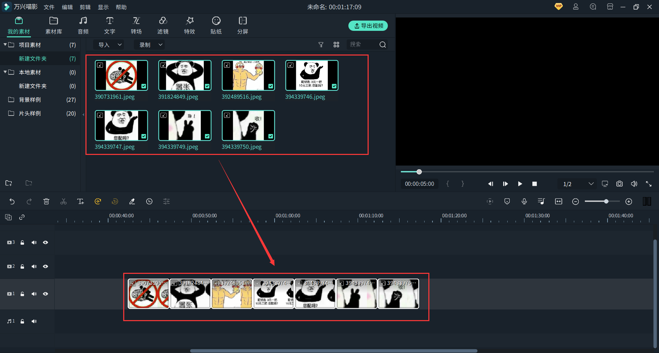
Task: Open the 编辑 menu
Action: click(67, 7)
